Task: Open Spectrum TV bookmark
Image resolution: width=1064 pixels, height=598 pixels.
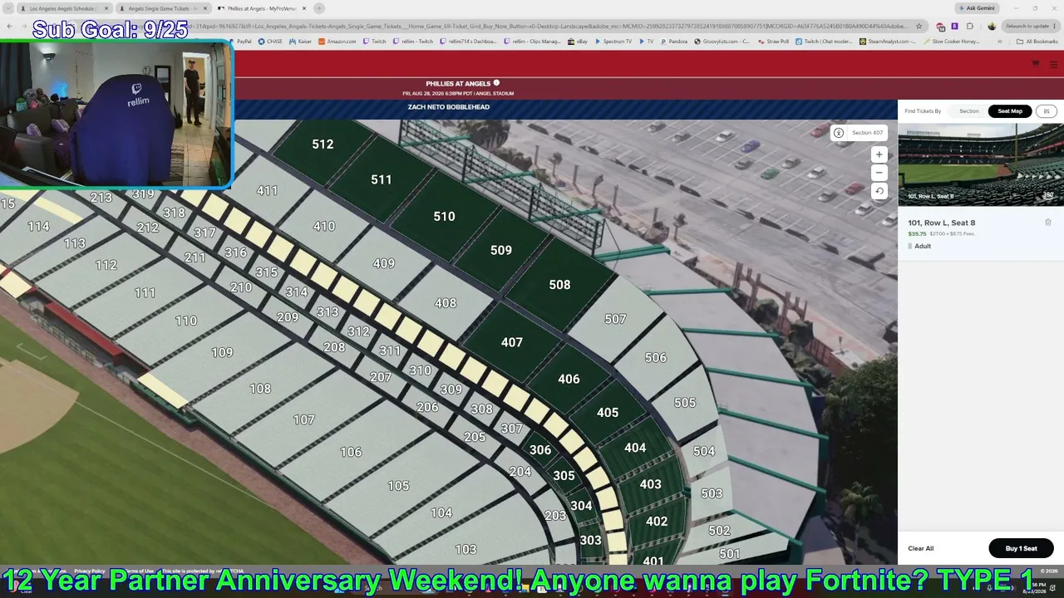Action: point(613,41)
